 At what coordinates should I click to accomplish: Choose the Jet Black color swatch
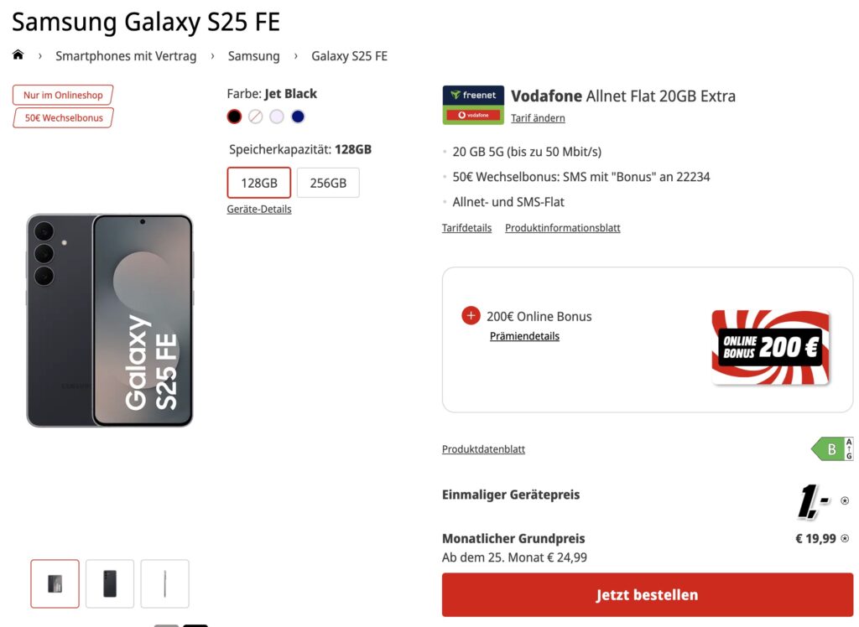pos(234,117)
